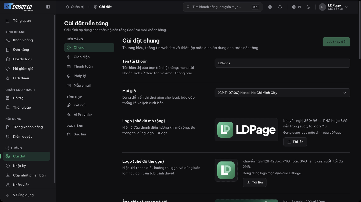
Task: Open Tổng quan in the sidebar
Action: pyautogui.click(x=27, y=21)
